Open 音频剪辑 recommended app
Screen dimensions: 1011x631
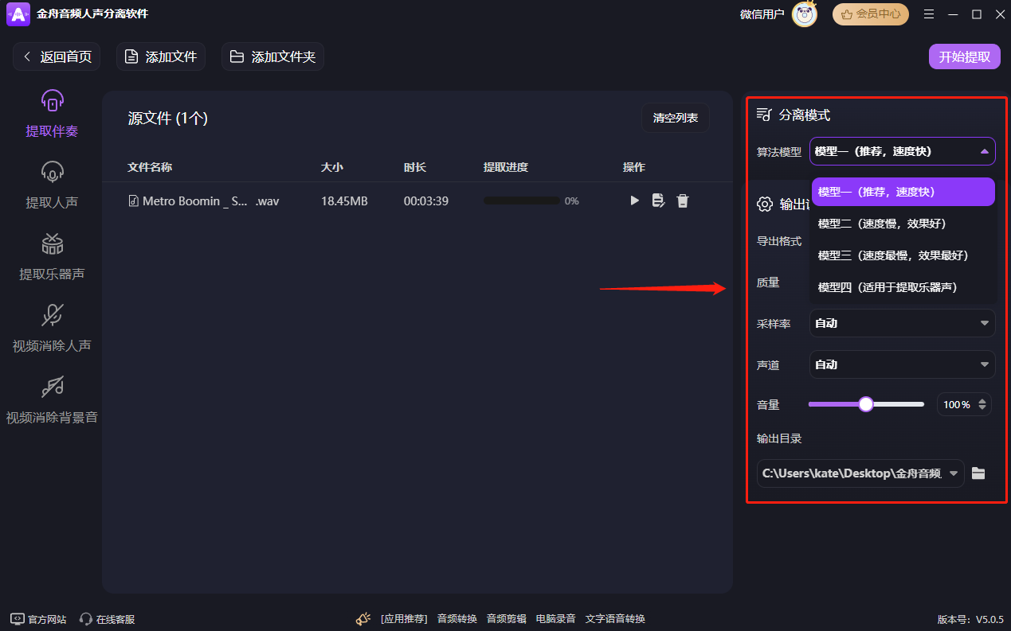click(x=507, y=619)
